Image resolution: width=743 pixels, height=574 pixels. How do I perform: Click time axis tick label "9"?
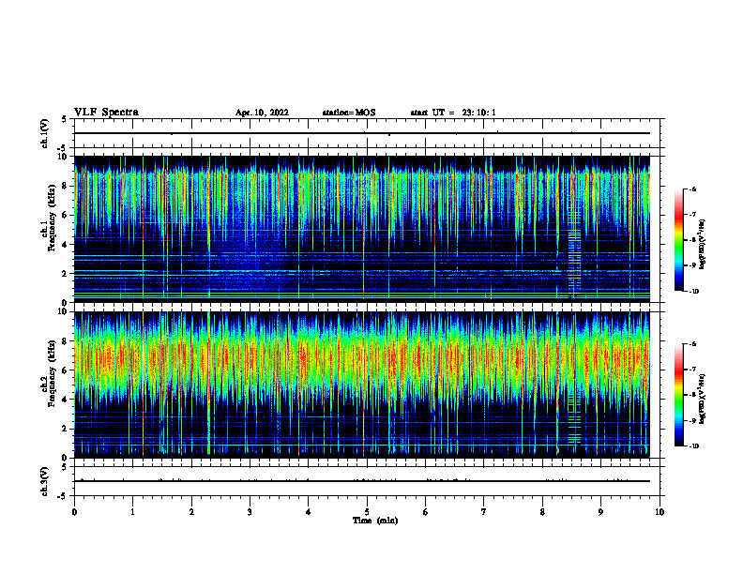[600, 512]
